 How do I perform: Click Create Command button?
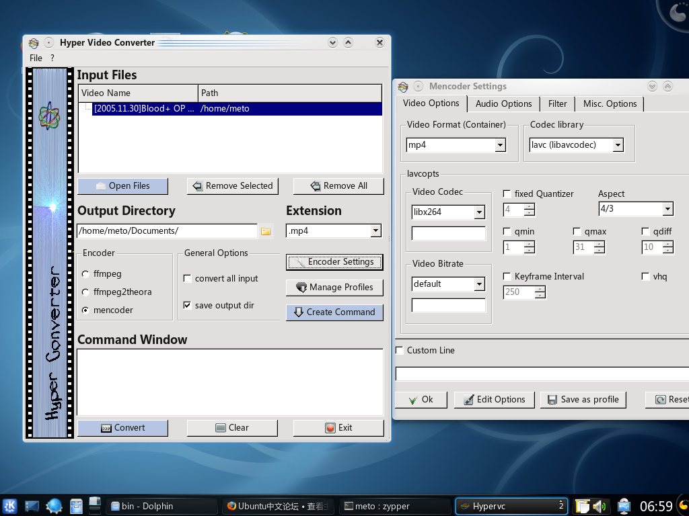[334, 312]
